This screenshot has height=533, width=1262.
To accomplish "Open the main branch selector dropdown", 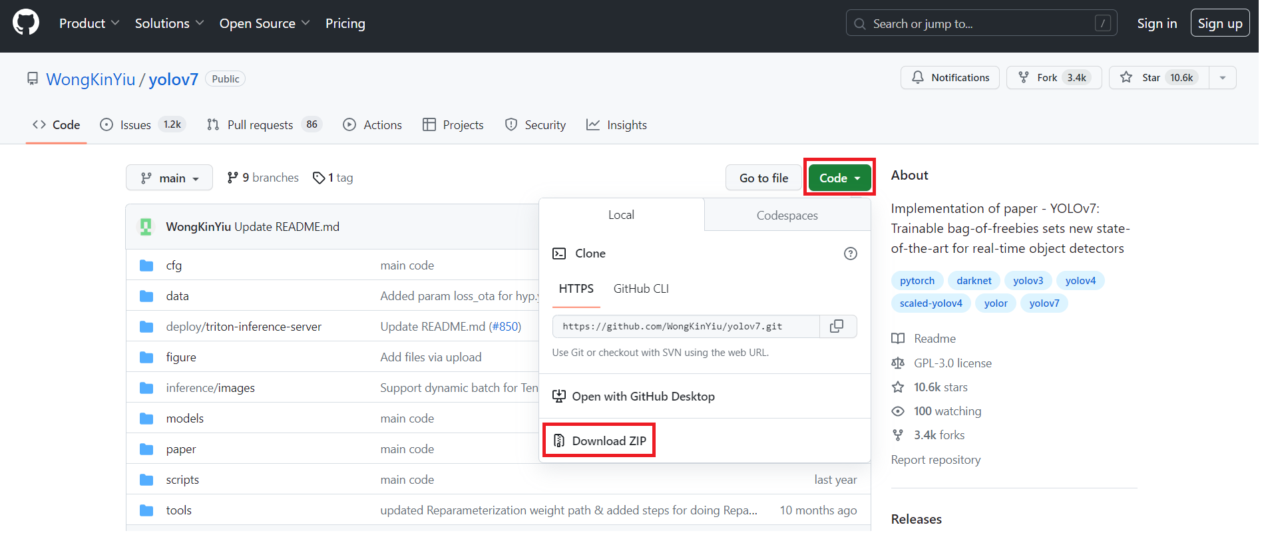I will pyautogui.click(x=169, y=178).
